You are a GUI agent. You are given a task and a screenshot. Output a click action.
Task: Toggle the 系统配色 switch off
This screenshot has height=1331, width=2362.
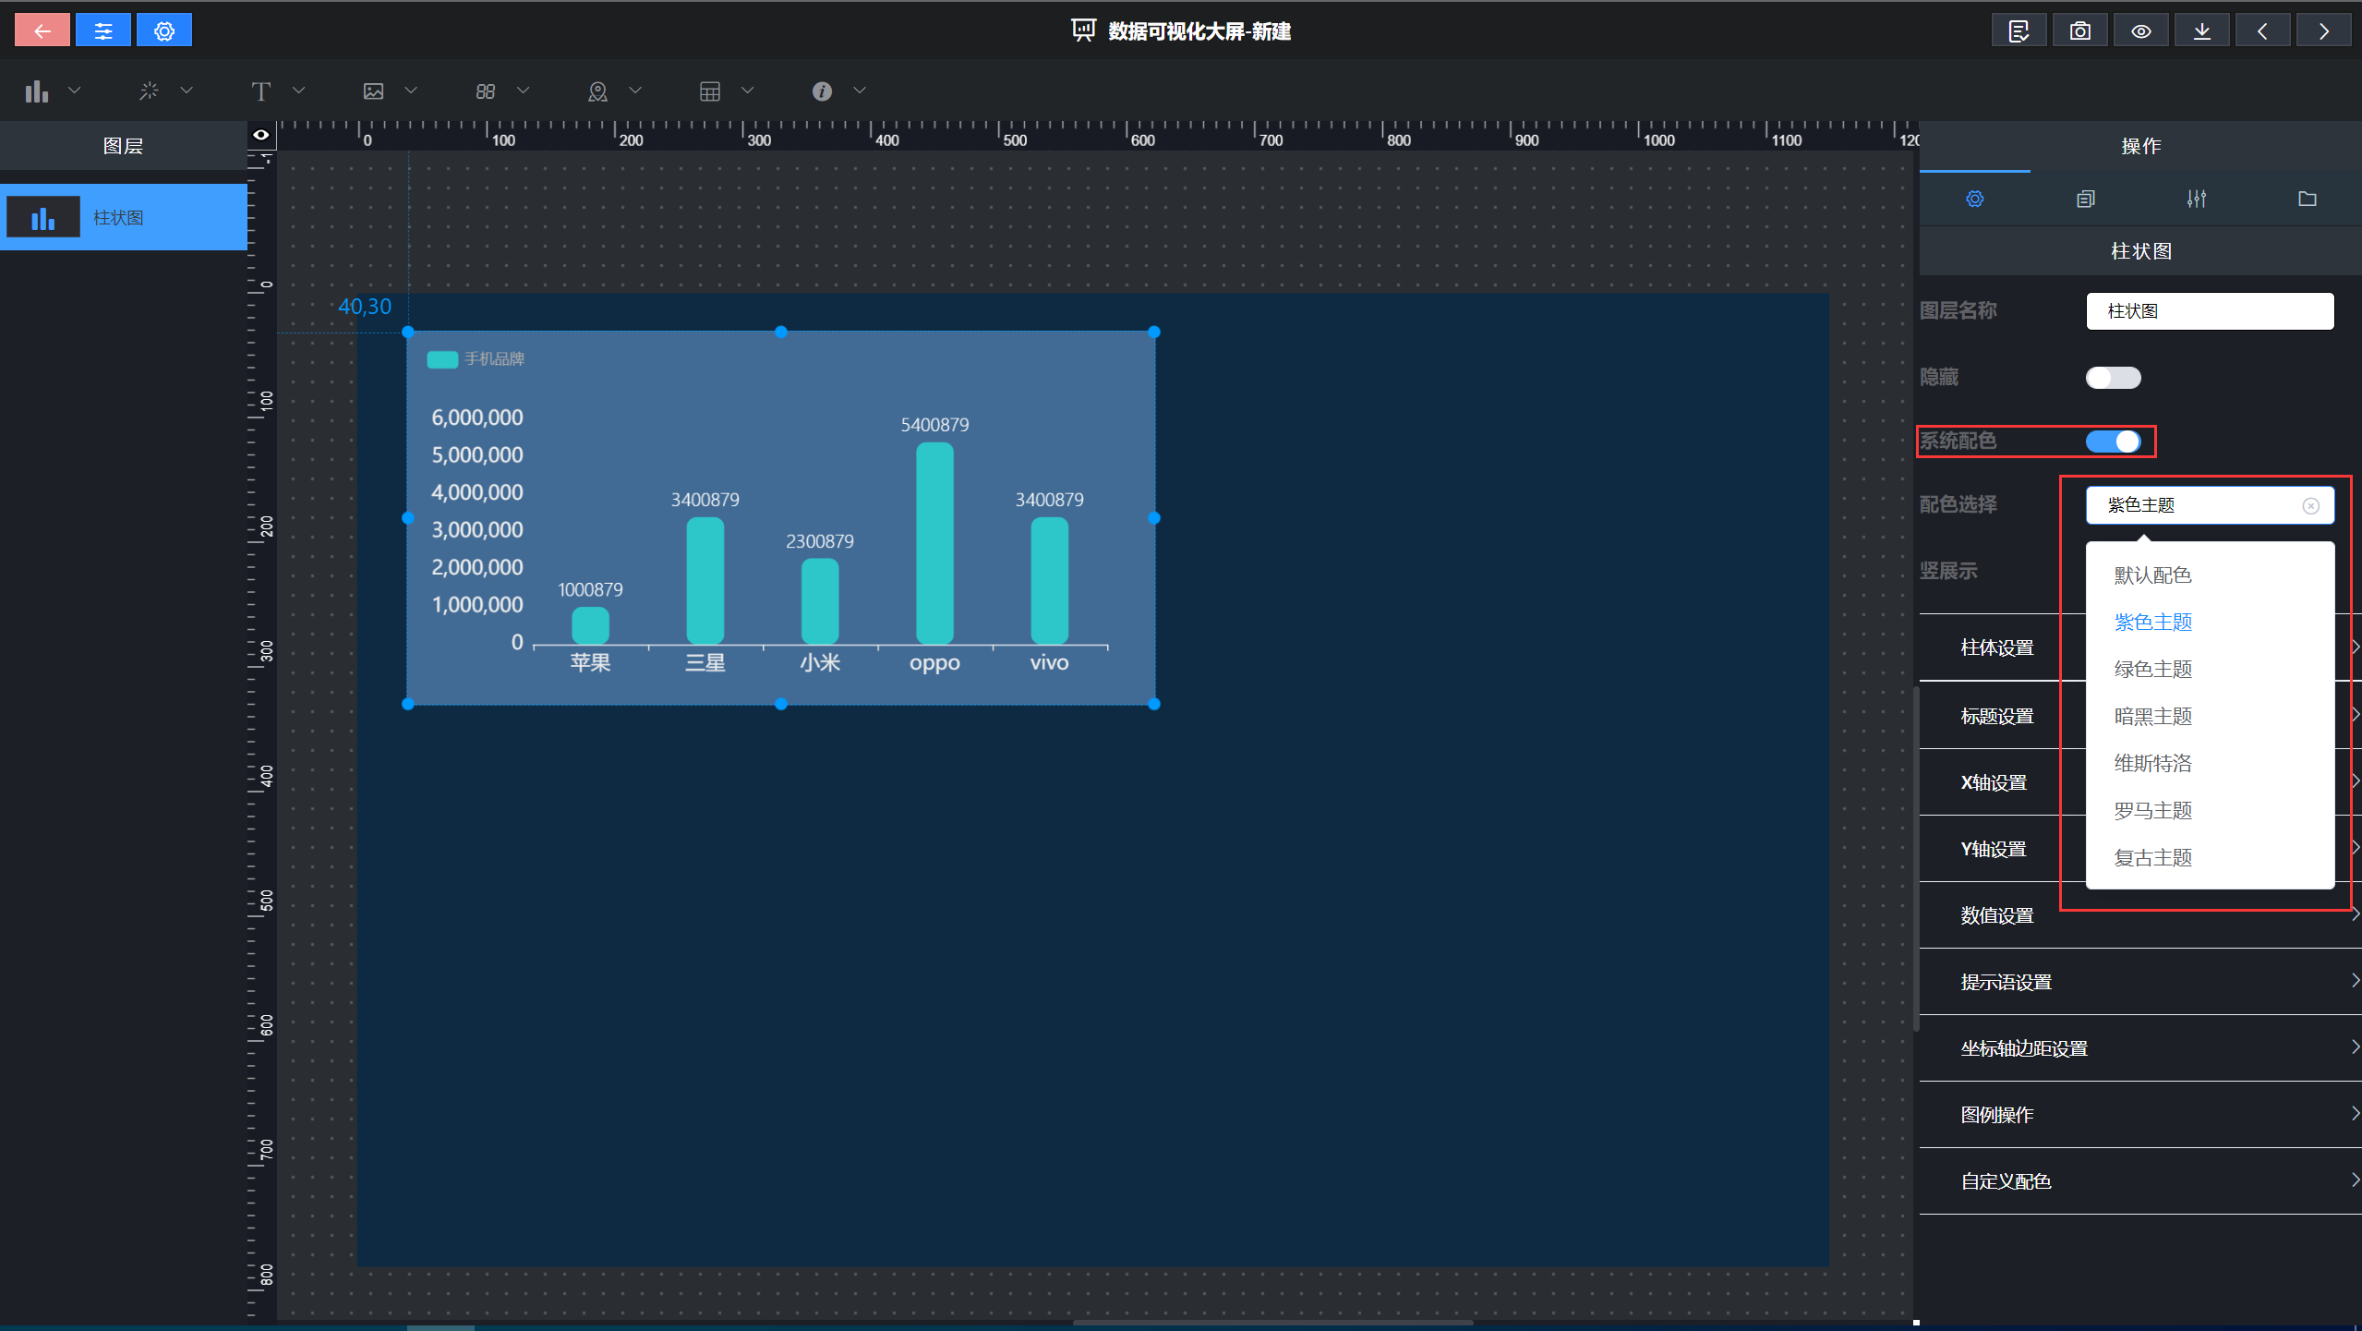(2113, 442)
